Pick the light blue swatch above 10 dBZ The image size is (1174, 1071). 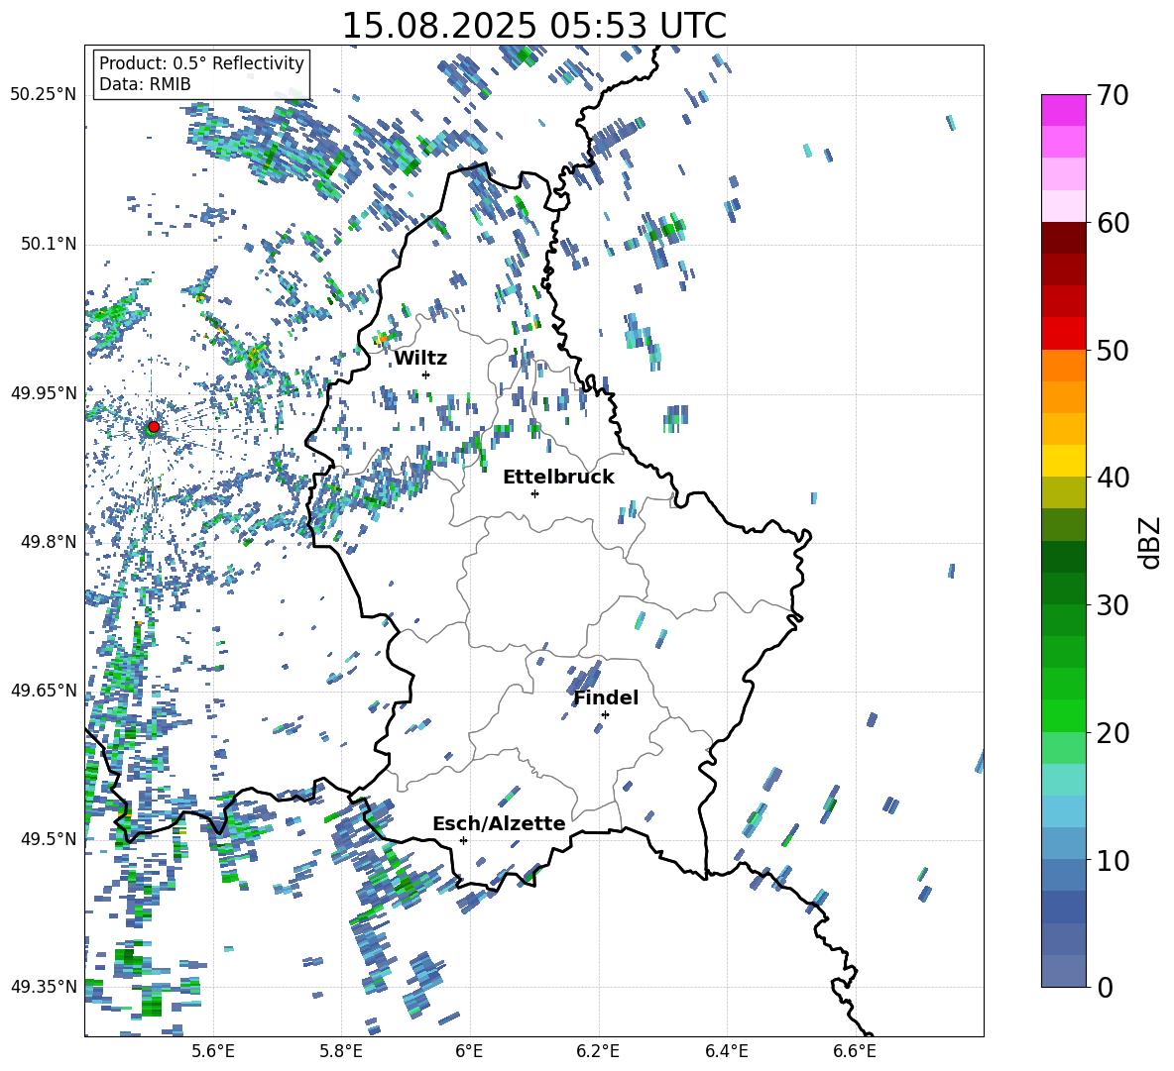[x=1064, y=811]
